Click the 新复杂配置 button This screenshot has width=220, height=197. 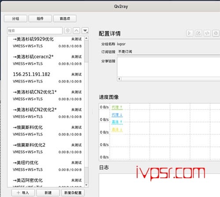(x=73, y=193)
